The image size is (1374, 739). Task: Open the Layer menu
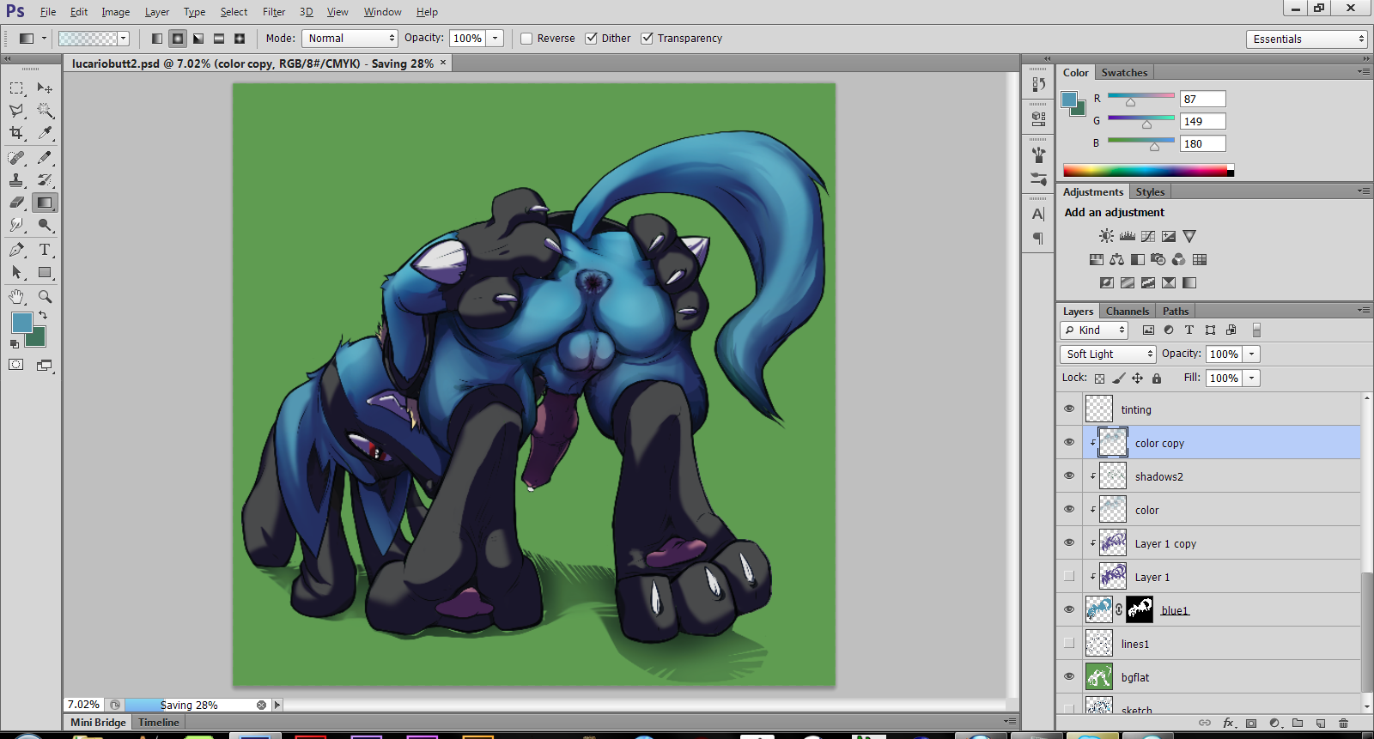157,12
